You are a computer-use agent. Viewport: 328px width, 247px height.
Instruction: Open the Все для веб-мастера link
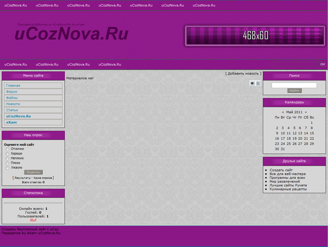pos(288,174)
